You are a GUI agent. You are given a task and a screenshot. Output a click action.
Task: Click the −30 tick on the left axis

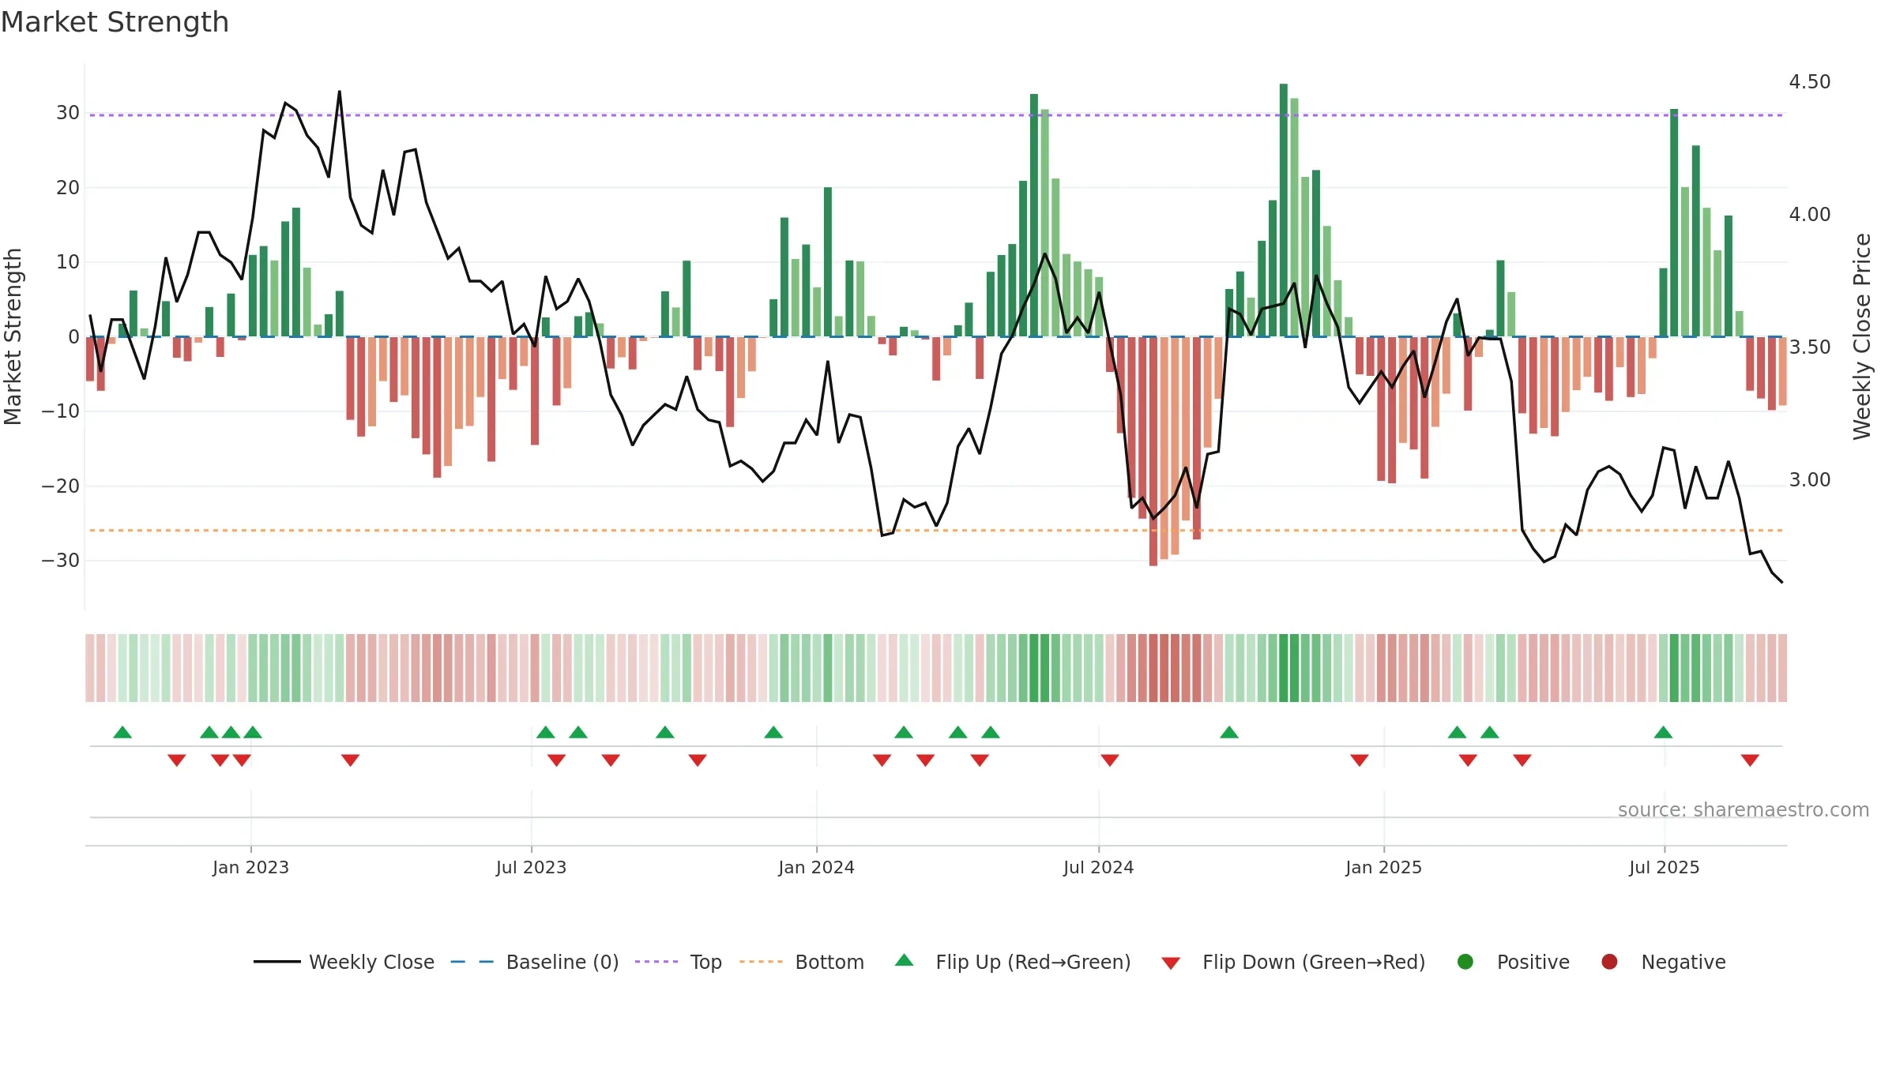pos(61,561)
